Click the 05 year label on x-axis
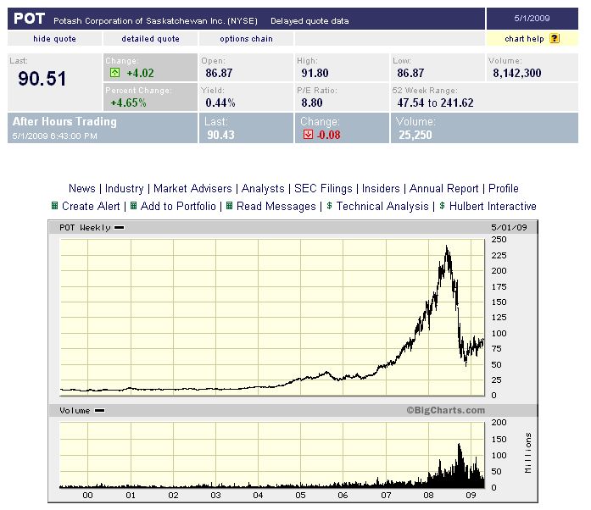 click(x=300, y=495)
